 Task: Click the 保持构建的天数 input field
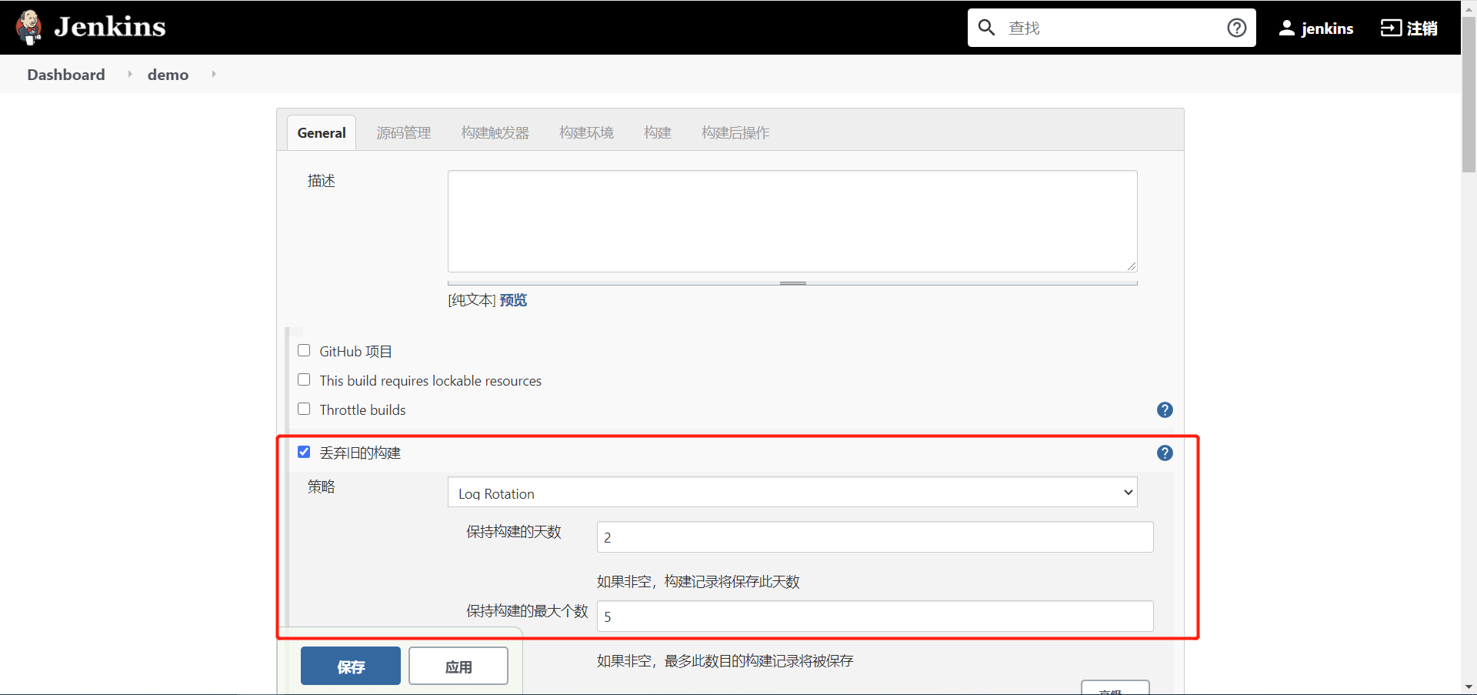click(x=874, y=537)
